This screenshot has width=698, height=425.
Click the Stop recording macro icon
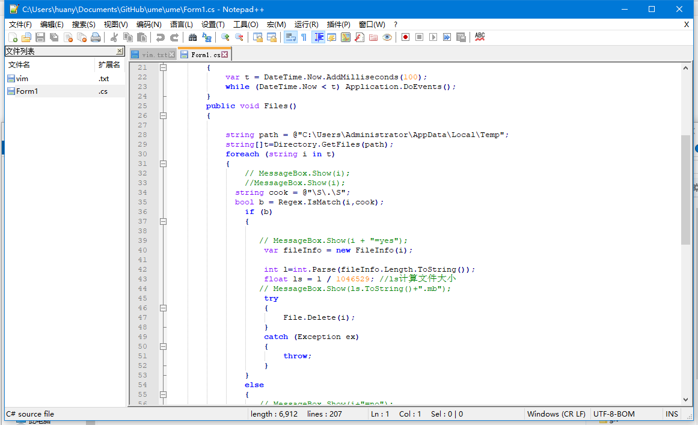point(419,37)
